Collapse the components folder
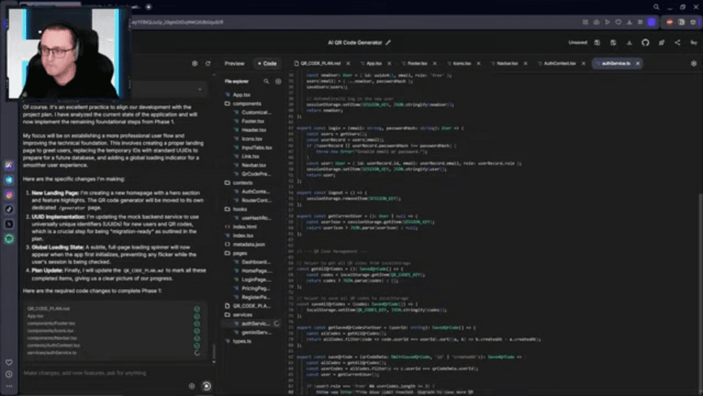 tap(247, 104)
